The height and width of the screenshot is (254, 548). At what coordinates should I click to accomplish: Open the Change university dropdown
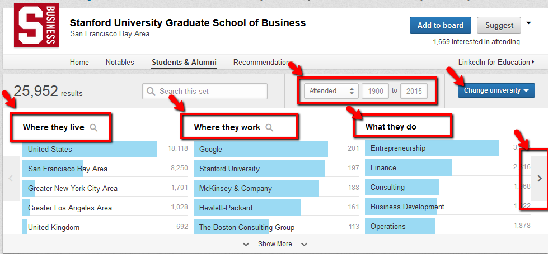[497, 90]
